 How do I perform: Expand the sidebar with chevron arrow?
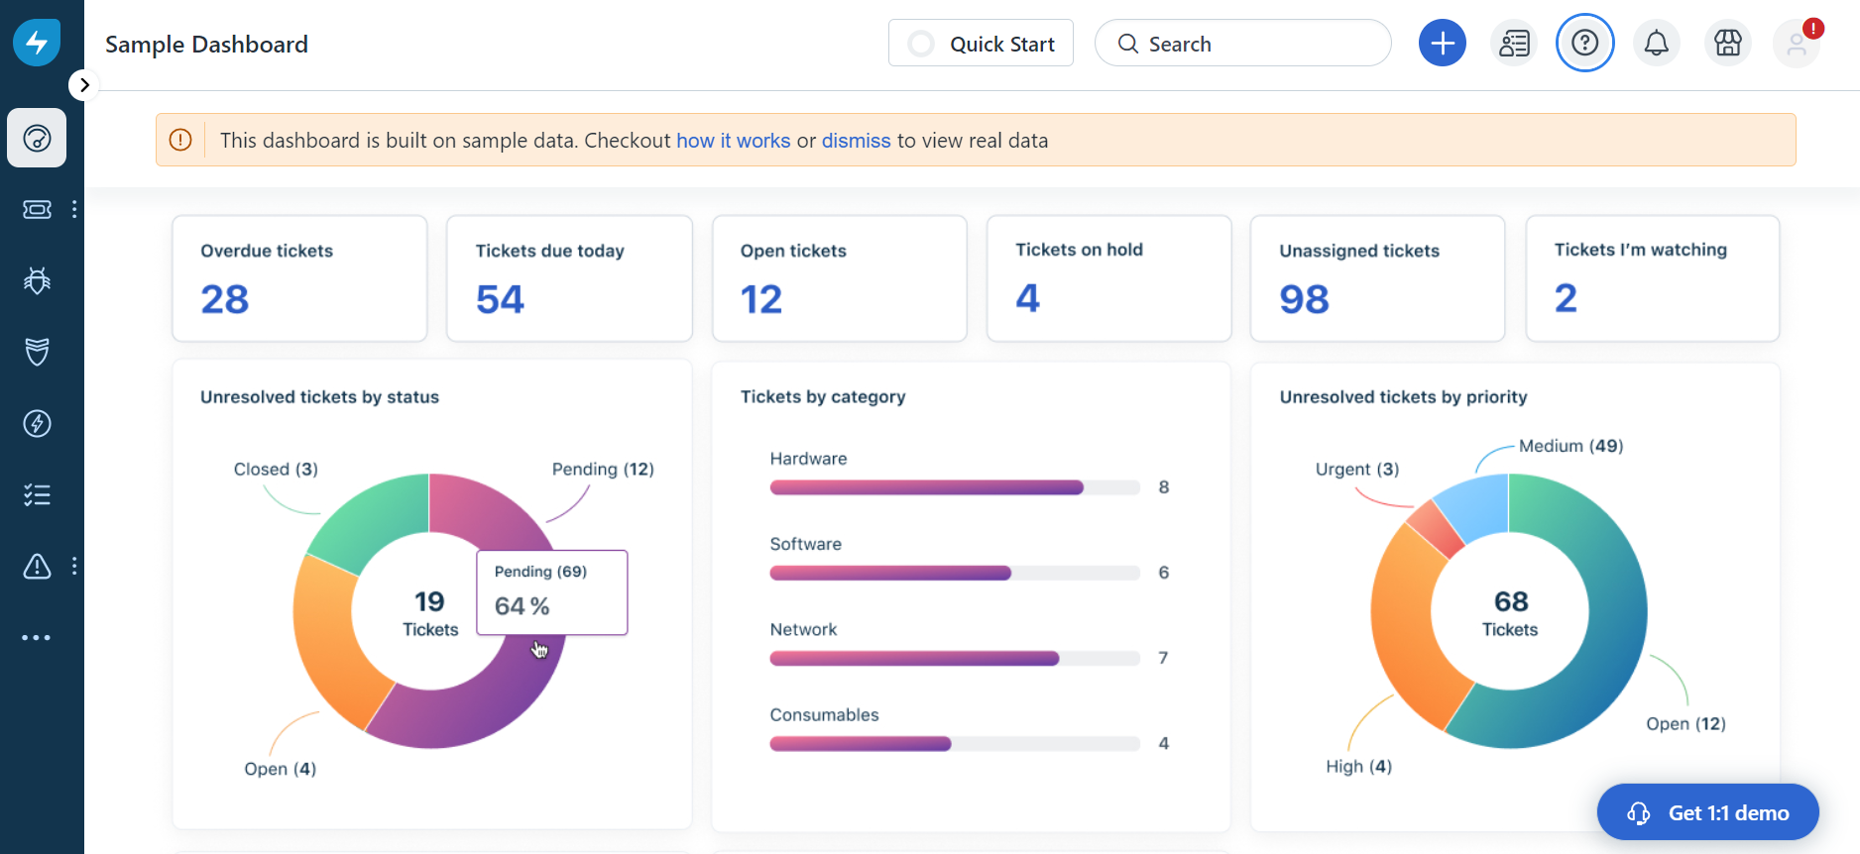coord(84,85)
